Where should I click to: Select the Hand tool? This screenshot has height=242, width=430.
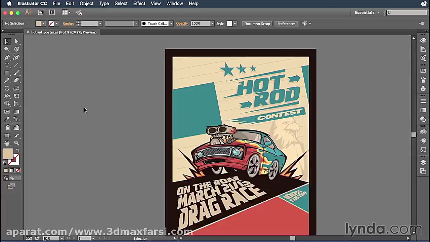pyautogui.click(x=7, y=143)
